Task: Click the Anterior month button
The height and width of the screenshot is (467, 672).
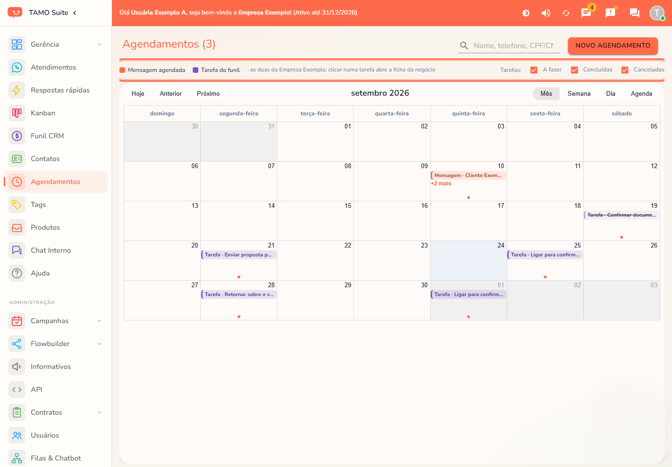Action: coord(171,93)
